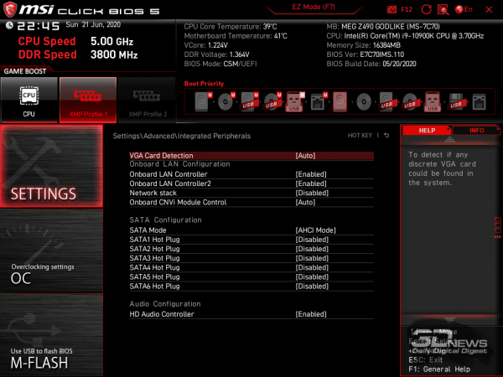Toggle CPU Game Boost button

[29, 100]
